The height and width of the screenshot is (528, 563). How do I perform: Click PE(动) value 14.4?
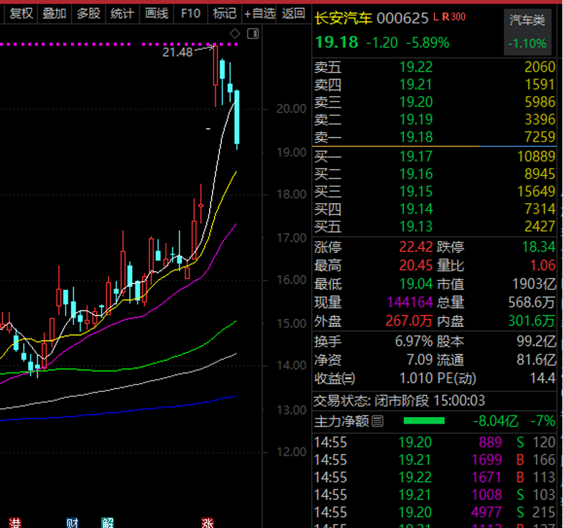543,378
